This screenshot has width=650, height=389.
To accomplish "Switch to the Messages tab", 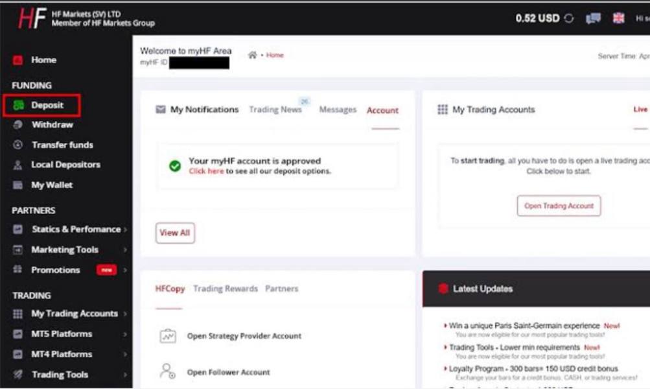I will tap(338, 110).
